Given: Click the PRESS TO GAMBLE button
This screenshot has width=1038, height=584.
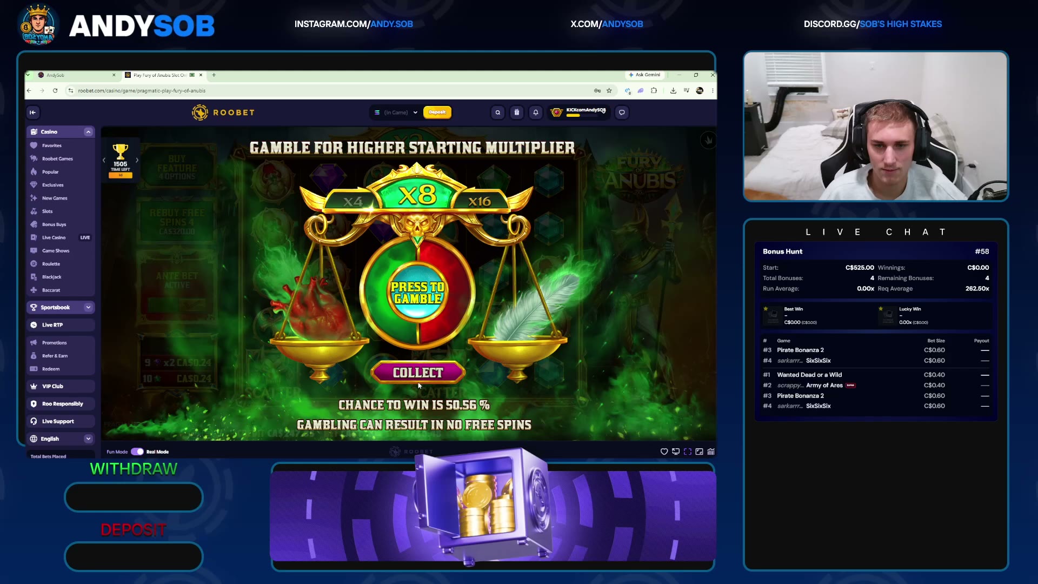Looking at the screenshot, I should (x=417, y=293).
